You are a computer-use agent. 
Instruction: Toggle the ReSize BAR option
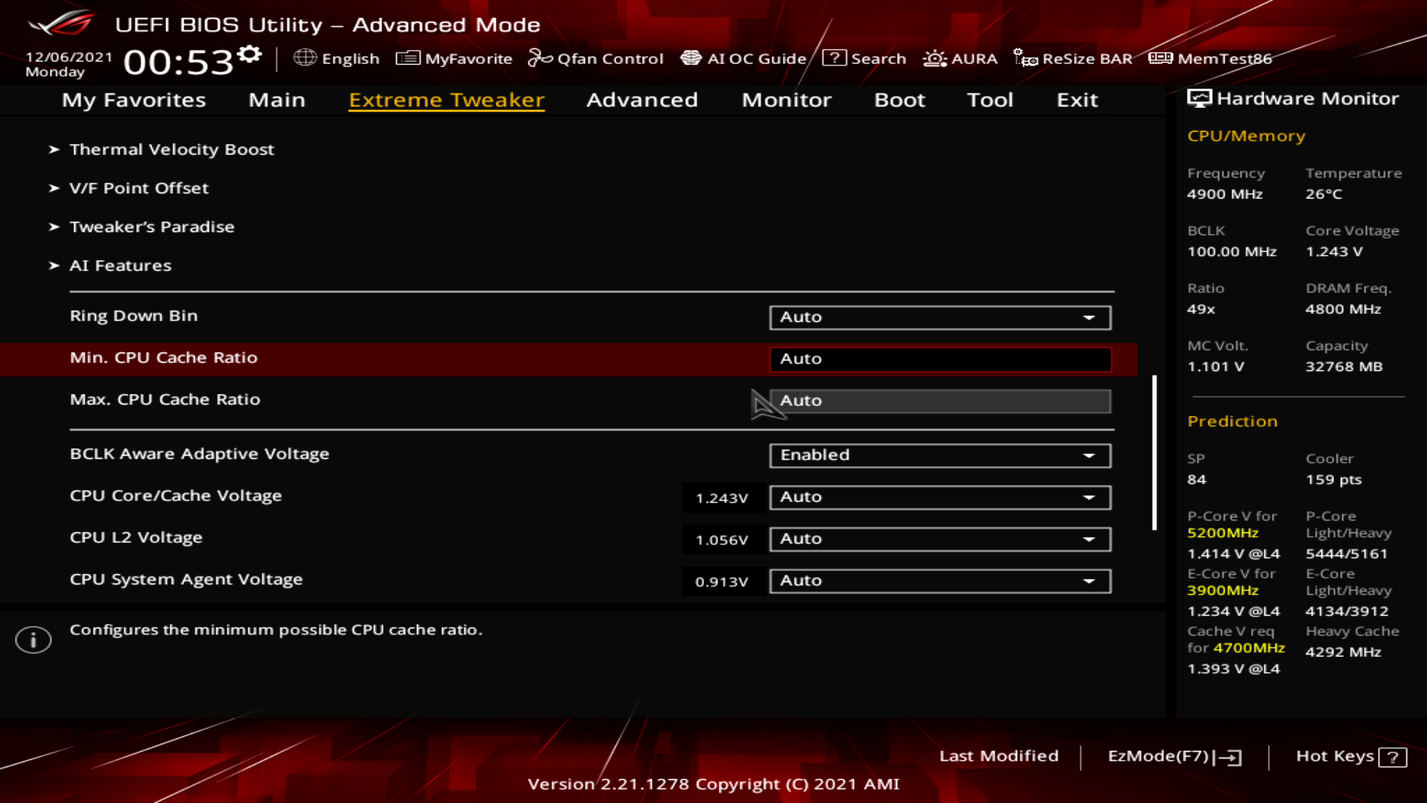1072,58
